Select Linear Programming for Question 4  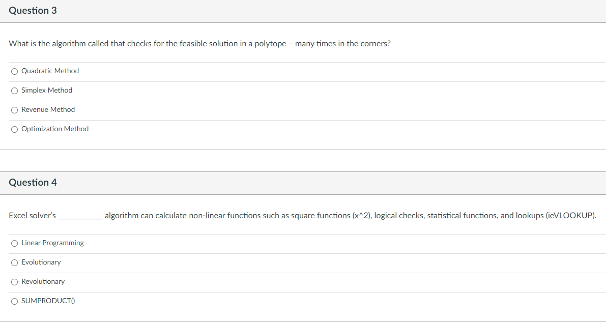point(14,243)
